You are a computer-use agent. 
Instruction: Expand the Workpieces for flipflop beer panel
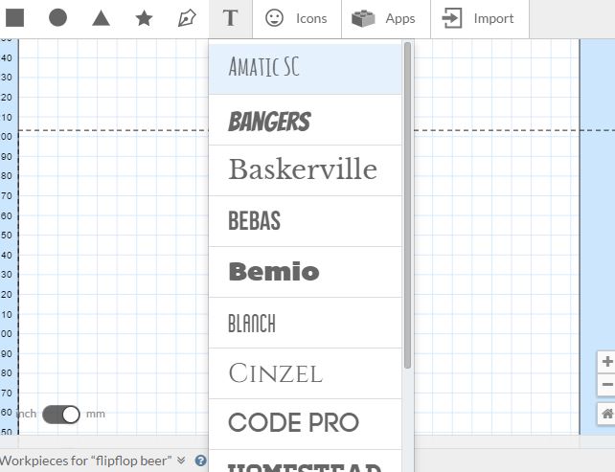pos(181,461)
